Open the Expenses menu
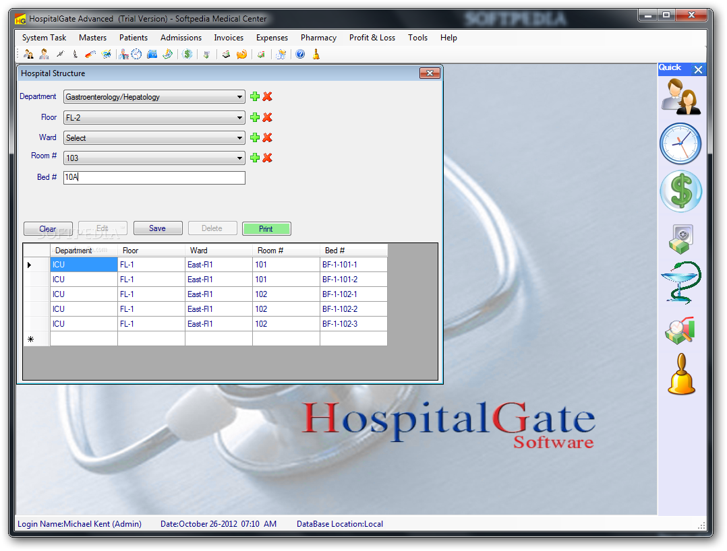 pos(272,38)
